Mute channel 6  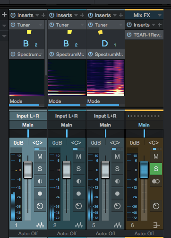point(156,156)
